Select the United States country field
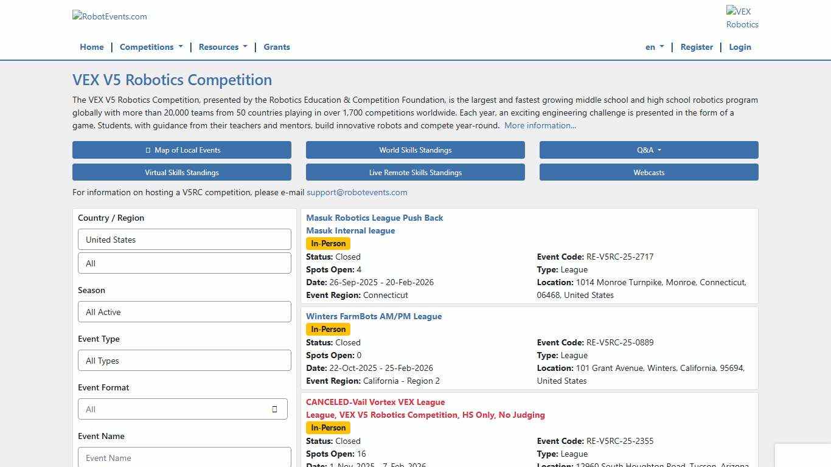Screen dimensions: 831x467 coord(184,240)
